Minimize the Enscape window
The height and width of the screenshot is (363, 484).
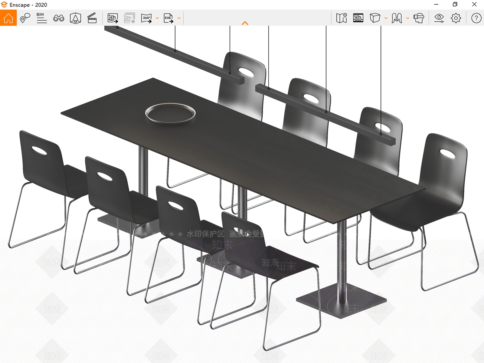click(436, 5)
